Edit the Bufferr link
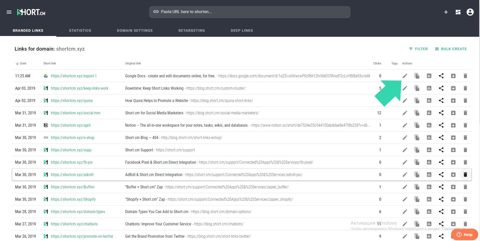Viewport: 480px width, 241px height. 405,187
